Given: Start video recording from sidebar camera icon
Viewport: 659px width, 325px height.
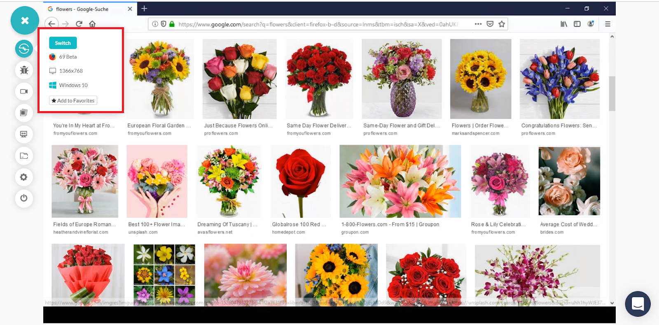Looking at the screenshot, I should tap(24, 91).
